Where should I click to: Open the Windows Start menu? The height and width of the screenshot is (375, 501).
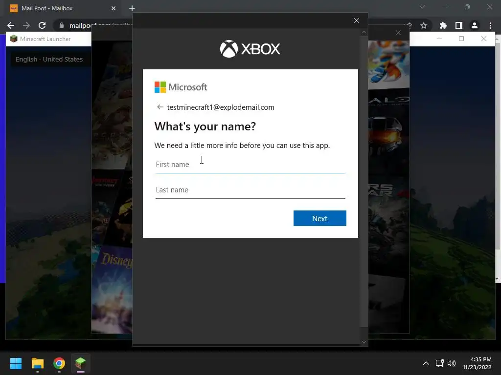tap(16, 363)
